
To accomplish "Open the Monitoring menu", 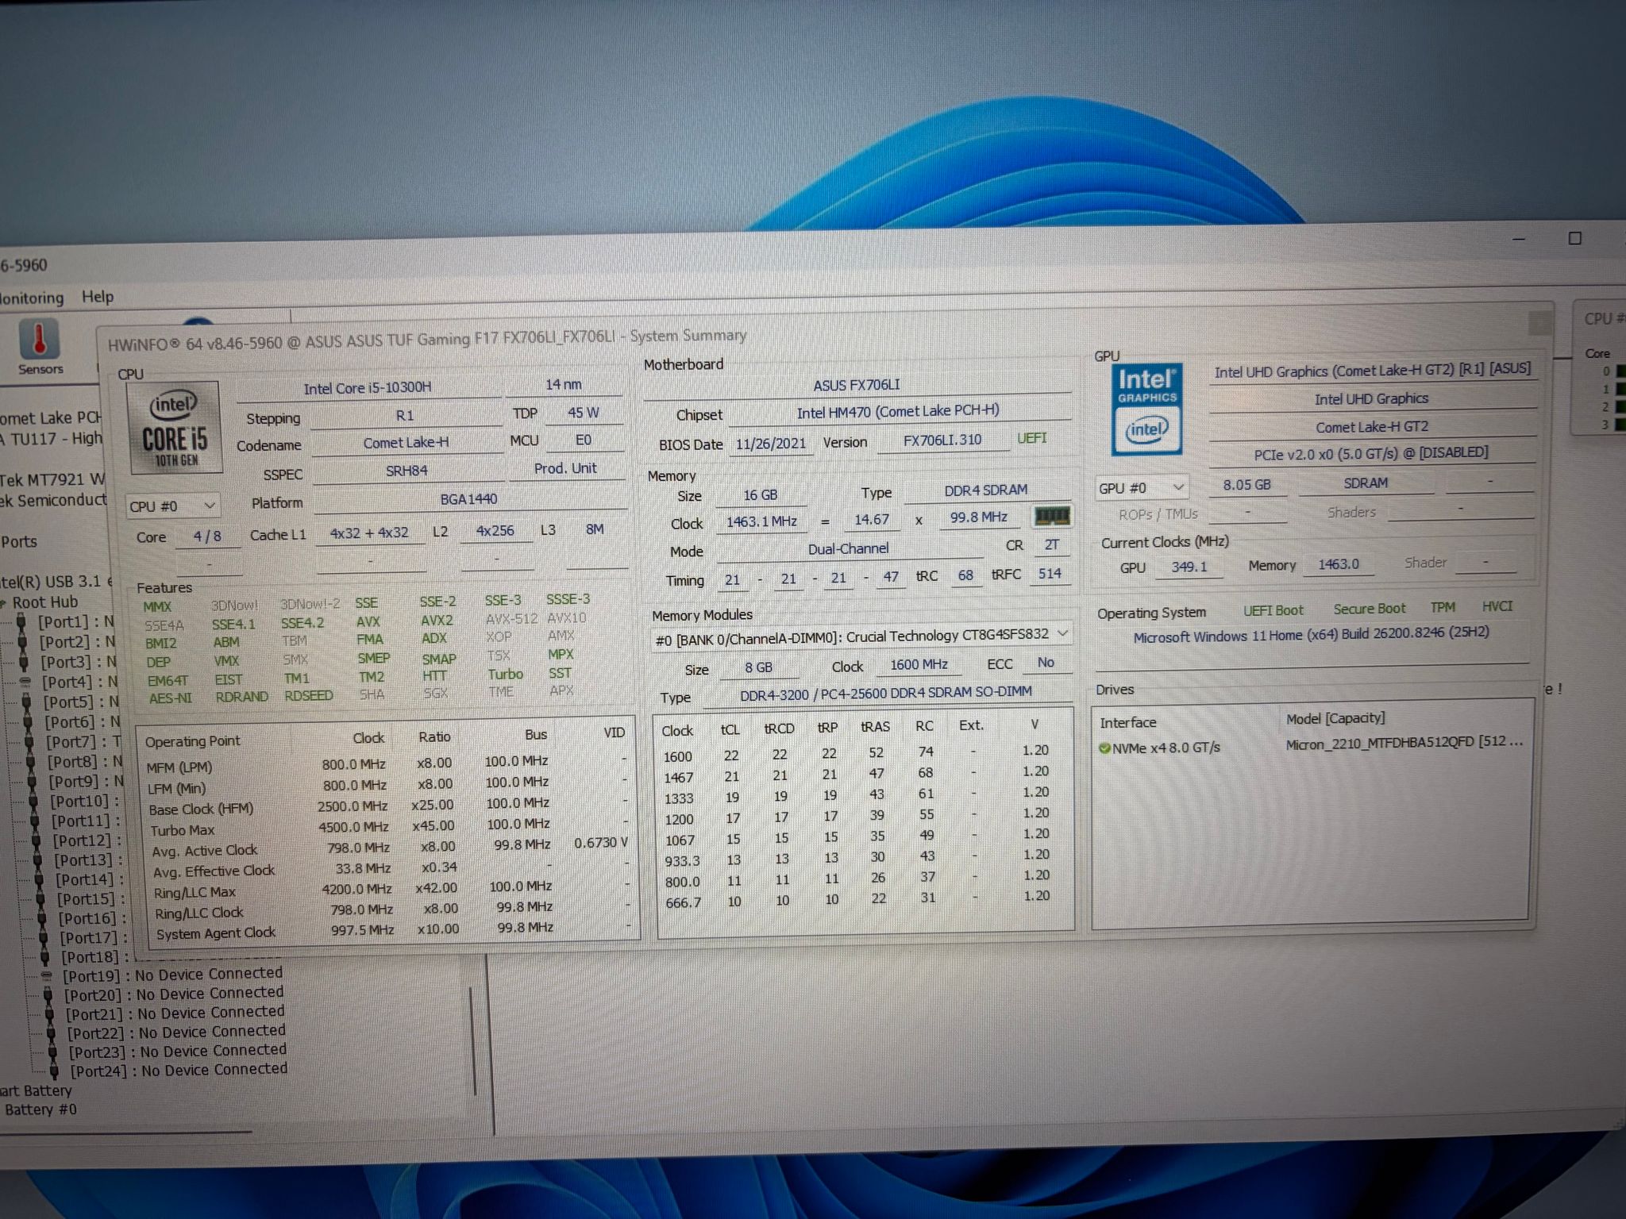I will pyautogui.click(x=32, y=298).
